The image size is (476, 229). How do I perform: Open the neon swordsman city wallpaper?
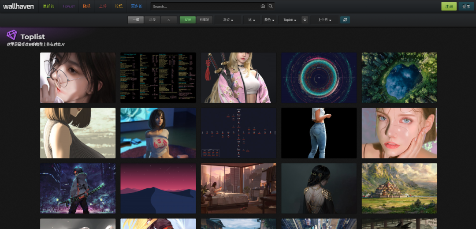click(x=78, y=188)
